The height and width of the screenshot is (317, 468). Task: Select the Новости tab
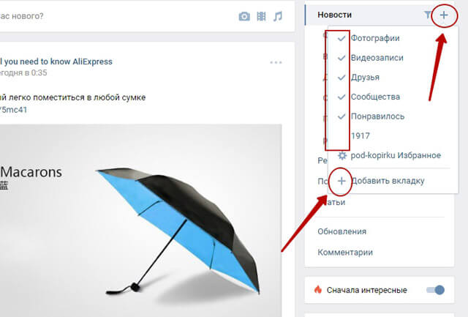point(334,15)
